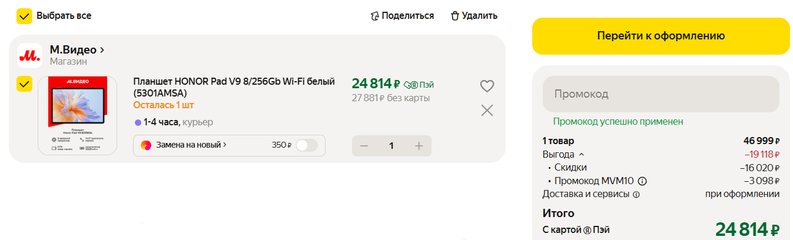Click the Промокод input field
This screenshot has height=240, width=793.
click(661, 94)
